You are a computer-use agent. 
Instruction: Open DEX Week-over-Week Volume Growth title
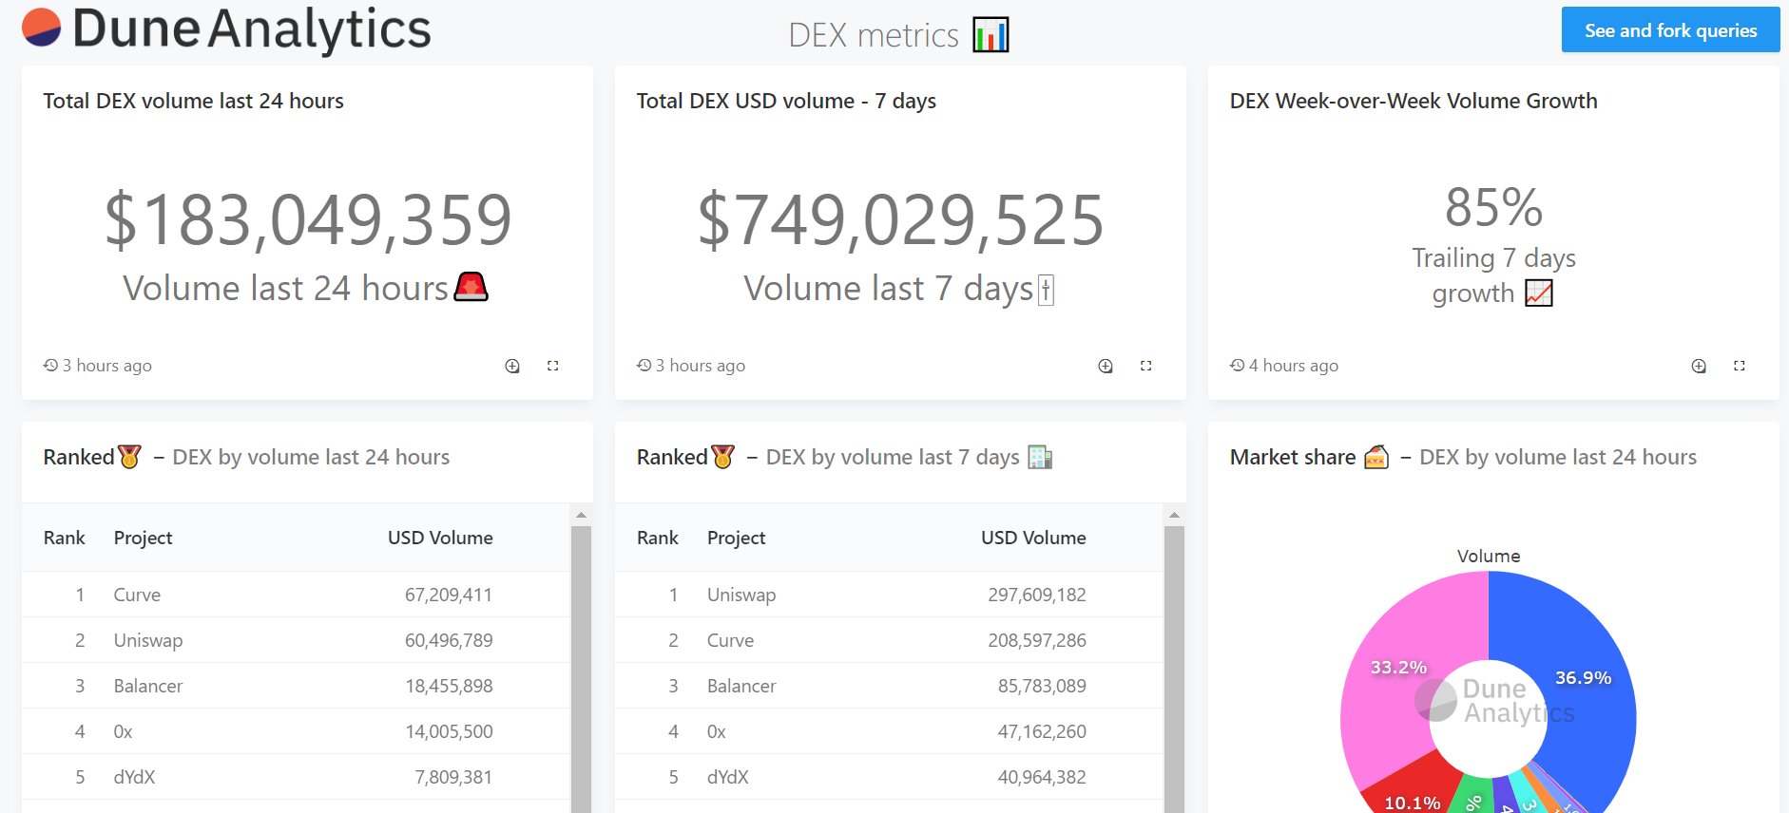point(1414,101)
